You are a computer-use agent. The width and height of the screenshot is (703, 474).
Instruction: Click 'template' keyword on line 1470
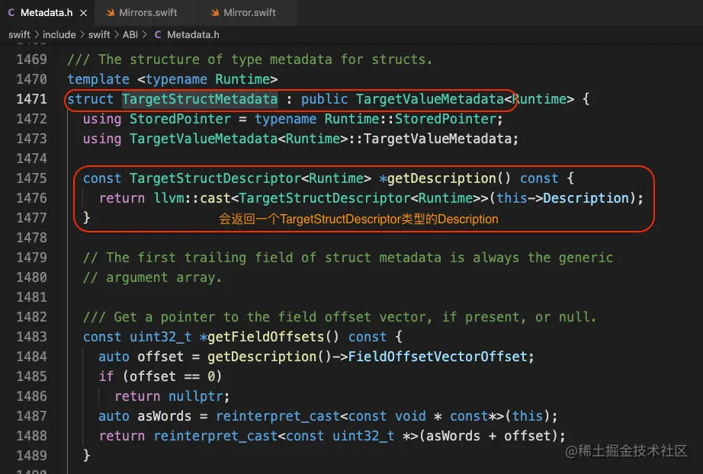click(x=98, y=79)
